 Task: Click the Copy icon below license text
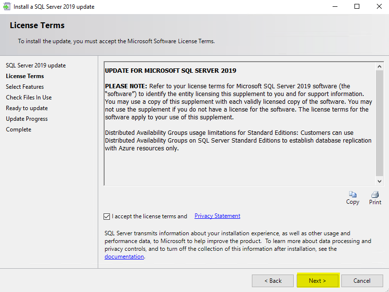point(353,195)
